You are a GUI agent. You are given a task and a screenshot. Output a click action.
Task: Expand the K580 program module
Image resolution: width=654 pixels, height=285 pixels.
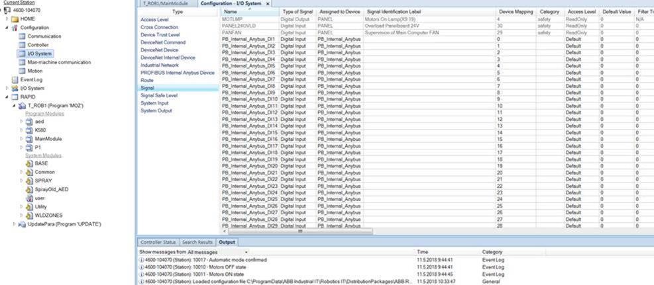tap(21, 130)
